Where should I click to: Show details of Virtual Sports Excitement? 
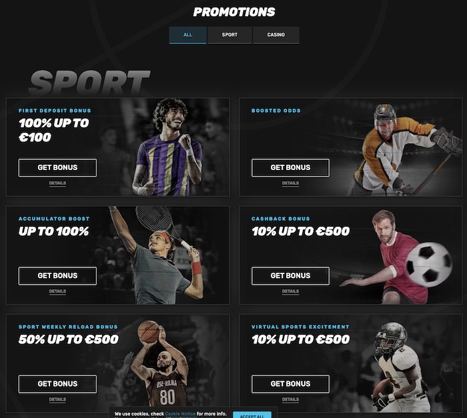click(x=290, y=399)
